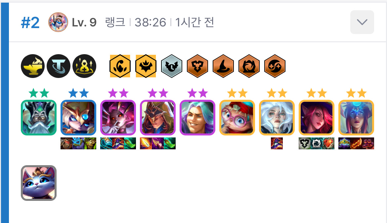Click the gold flame trait hexagon
Viewport: 387px width, 223px height.
click(x=120, y=66)
